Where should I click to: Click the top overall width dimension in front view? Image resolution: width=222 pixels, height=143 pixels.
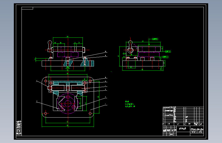pos(68,37)
